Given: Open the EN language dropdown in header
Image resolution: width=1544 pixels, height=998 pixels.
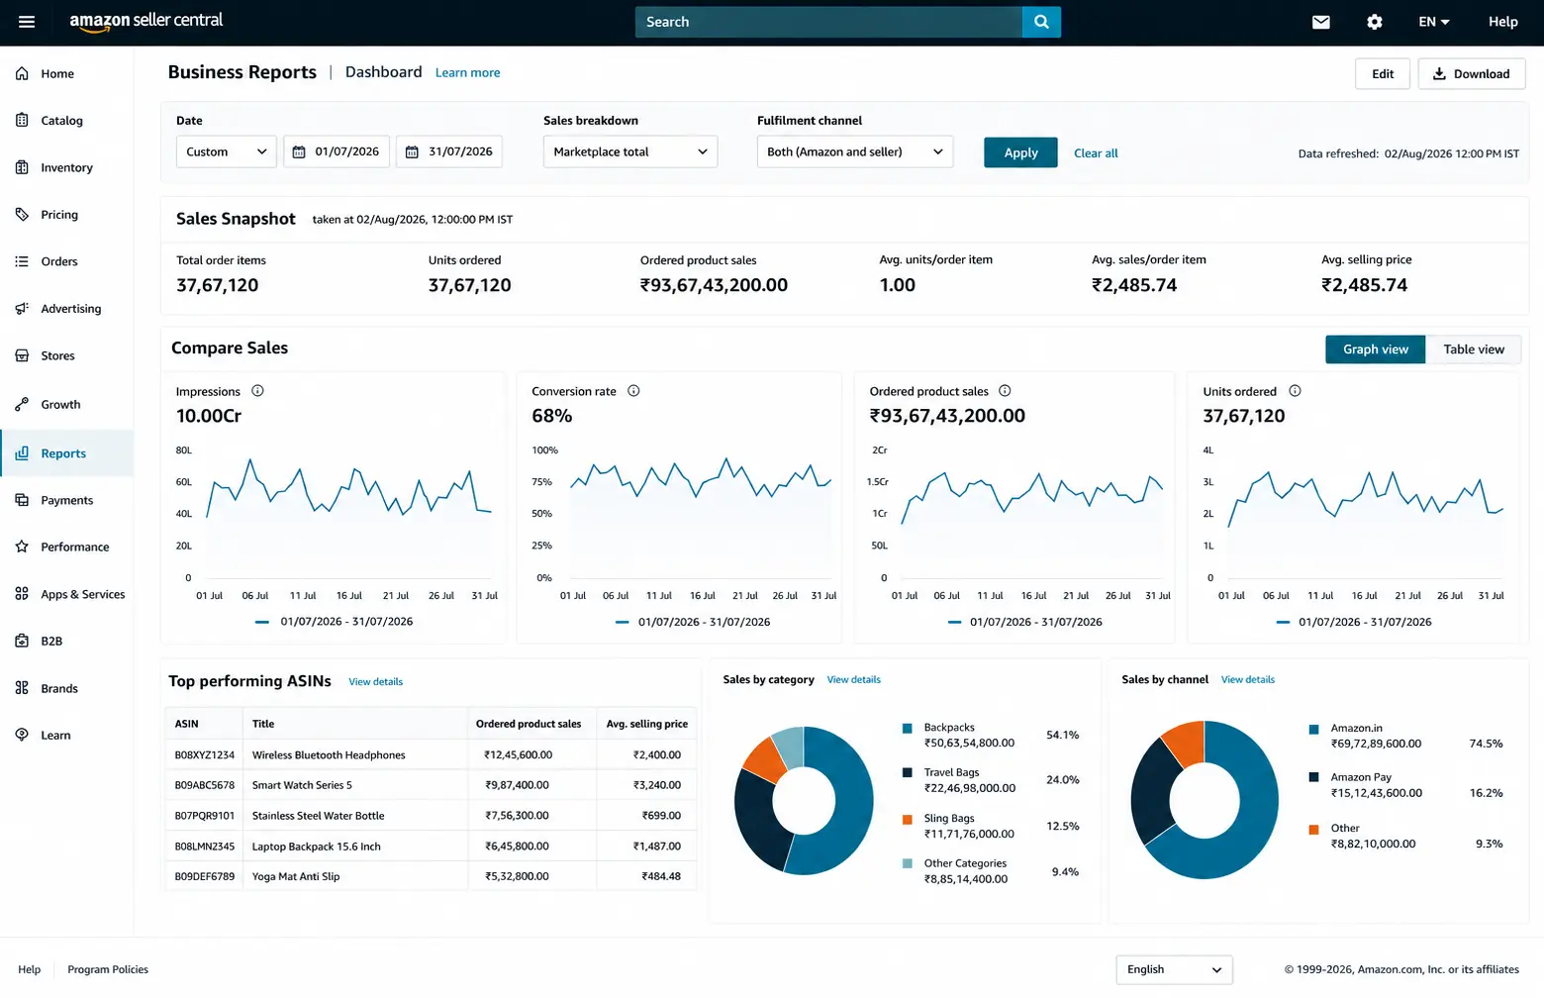Looking at the screenshot, I should pyautogui.click(x=1433, y=22).
